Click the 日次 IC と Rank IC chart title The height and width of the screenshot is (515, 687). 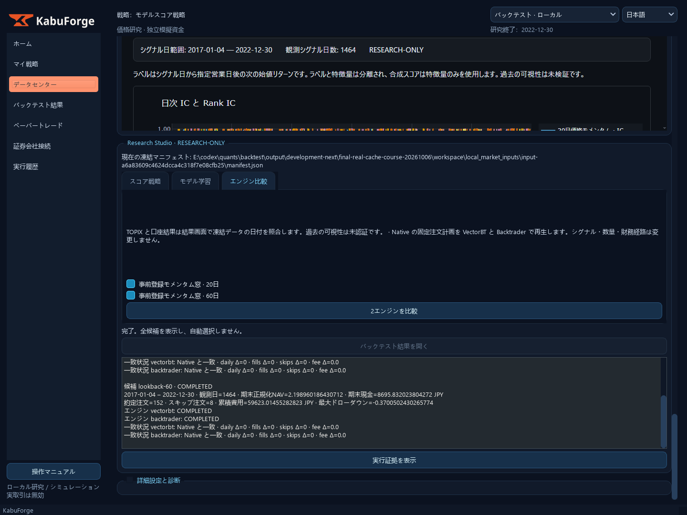[x=198, y=103]
